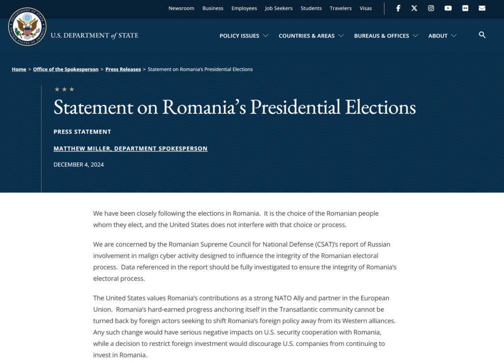Open the Press Releases breadcrumb link
Viewport: 504px width, 363px height.
[123, 69]
